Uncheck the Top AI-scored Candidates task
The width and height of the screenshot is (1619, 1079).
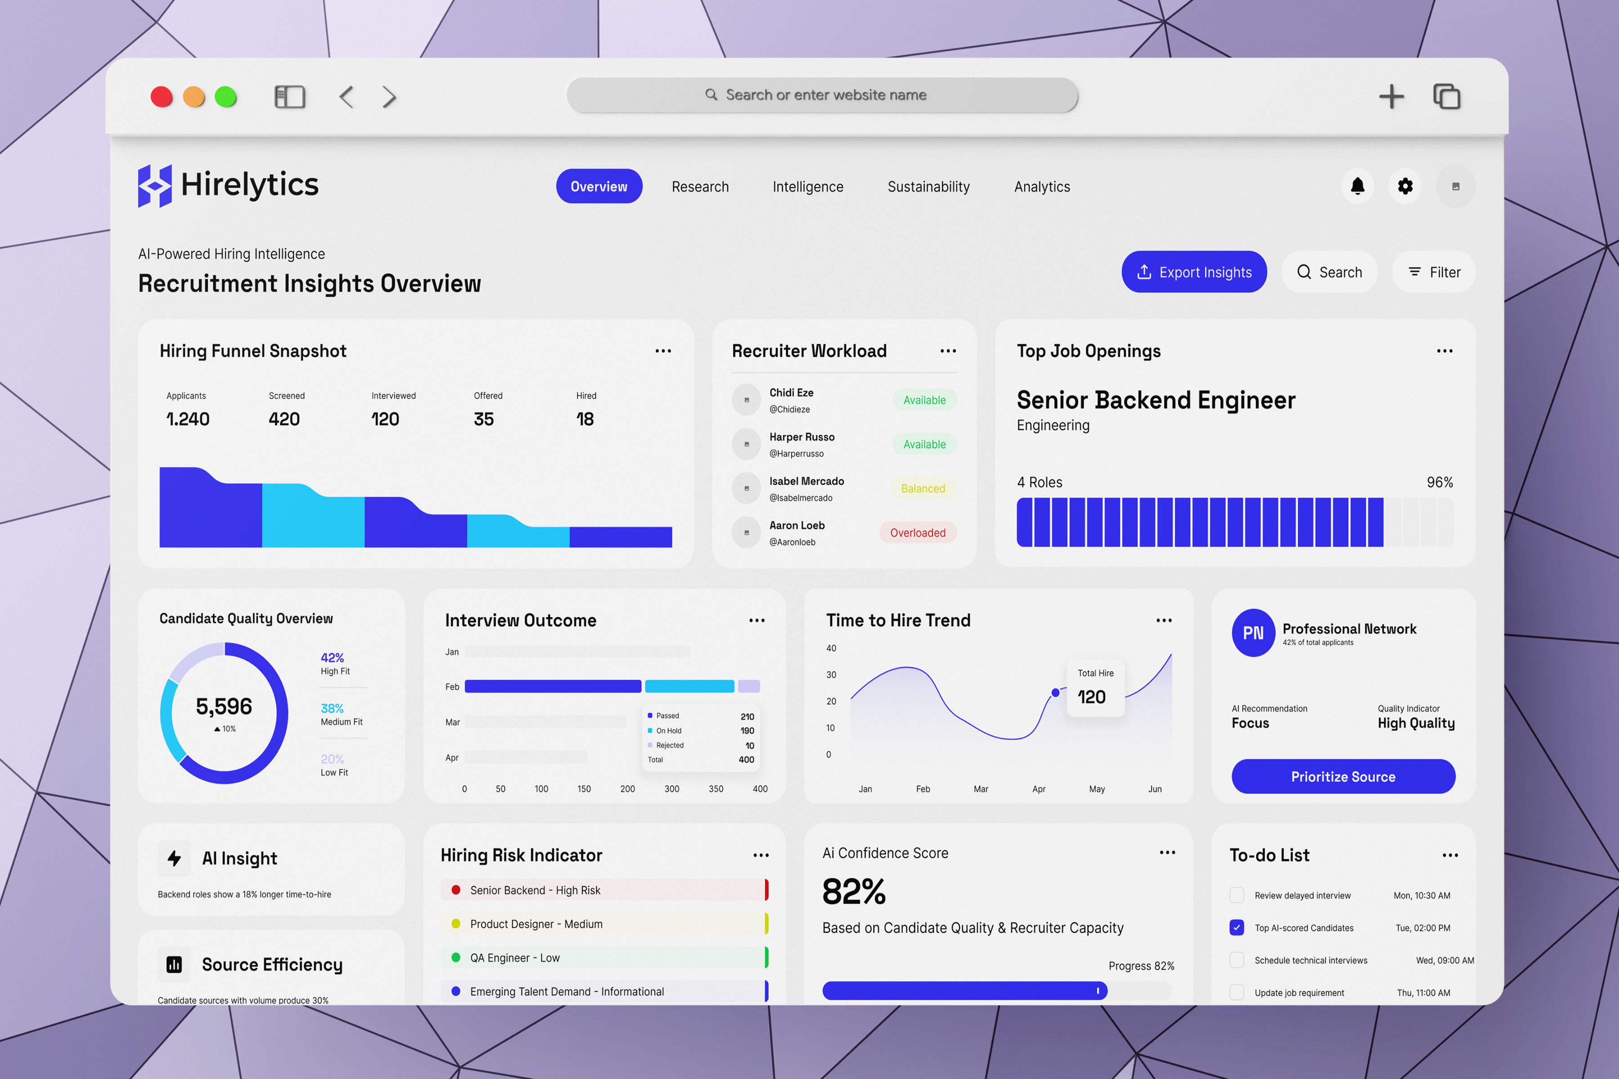pos(1237,927)
